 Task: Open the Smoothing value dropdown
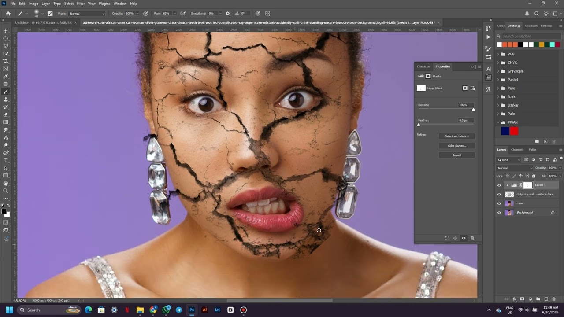pyautogui.click(x=220, y=14)
